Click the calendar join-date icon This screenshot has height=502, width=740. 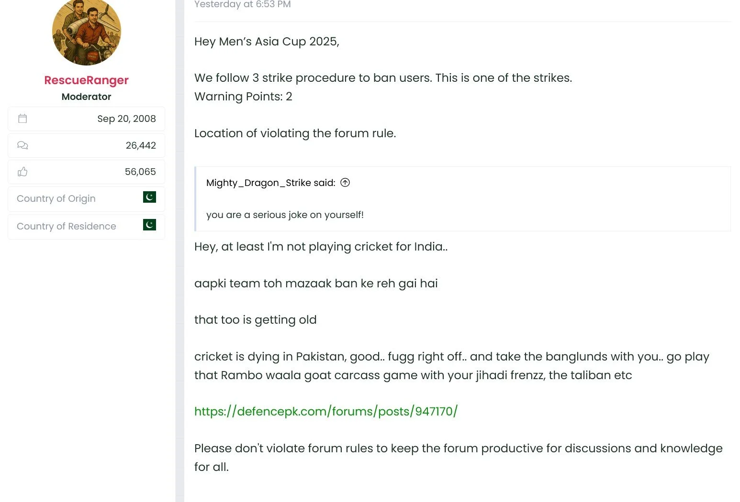[x=22, y=119]
